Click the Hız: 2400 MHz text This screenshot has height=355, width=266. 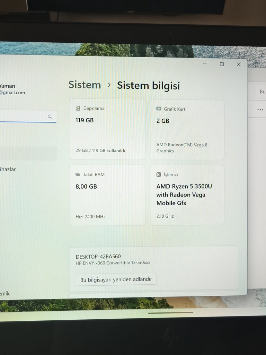pos(90,217)
